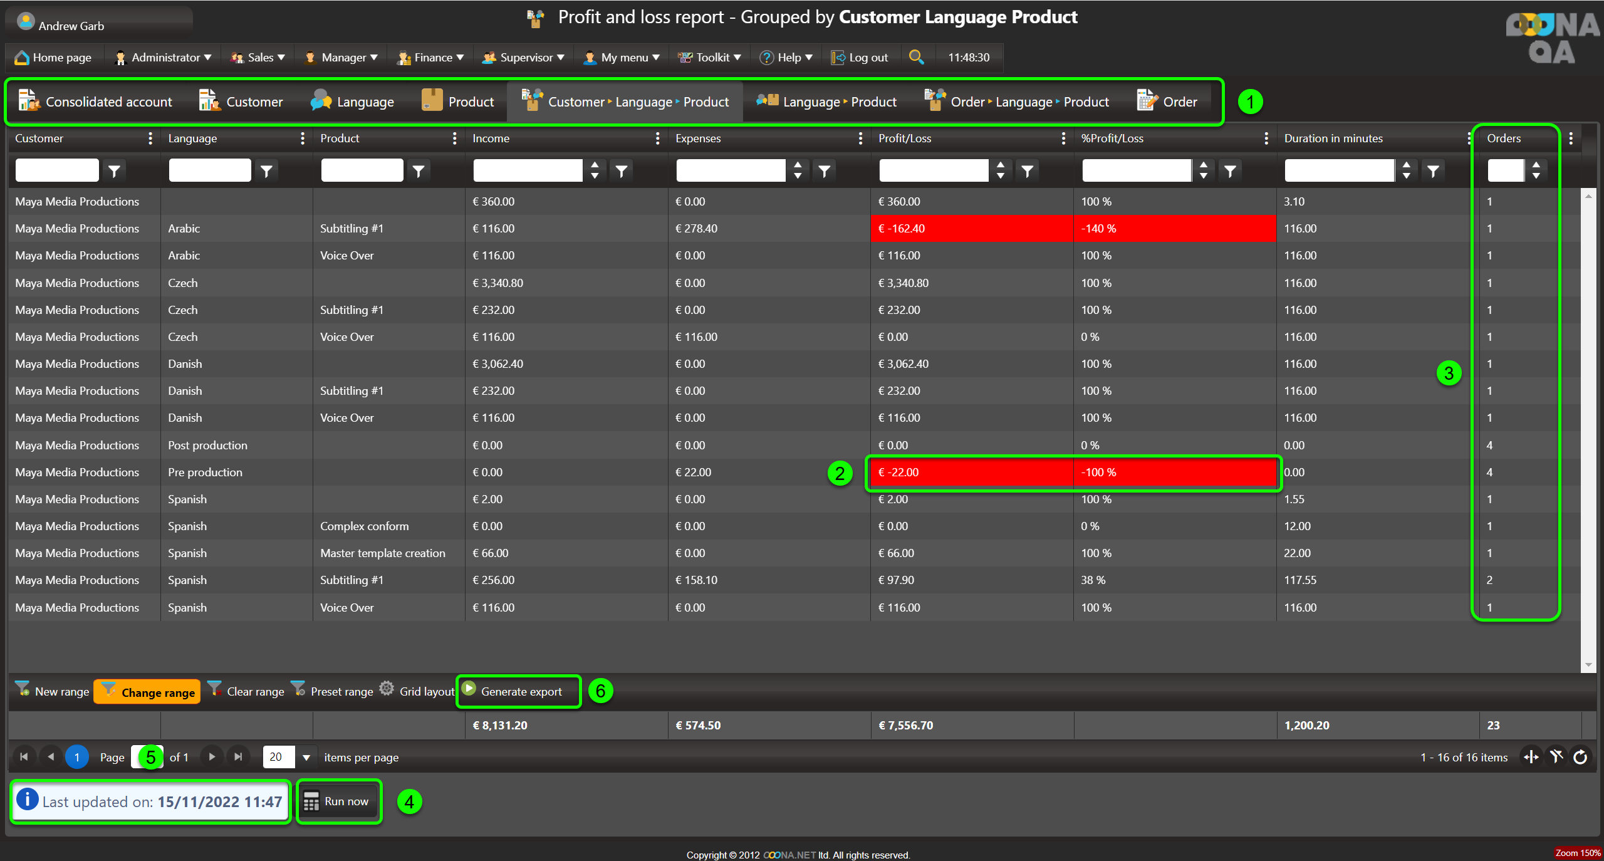The image size is (1604, 861).
Task: Click the Product filter text input
Action: (x=362, y=170)
